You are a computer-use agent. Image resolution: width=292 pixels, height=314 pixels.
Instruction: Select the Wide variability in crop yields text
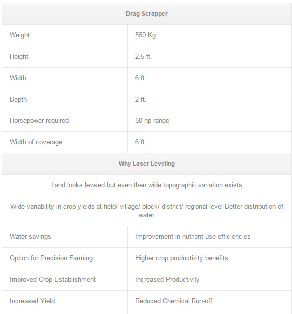(147, 210)
